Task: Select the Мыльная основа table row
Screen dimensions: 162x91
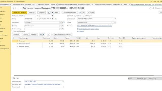Action: [87, 47]
